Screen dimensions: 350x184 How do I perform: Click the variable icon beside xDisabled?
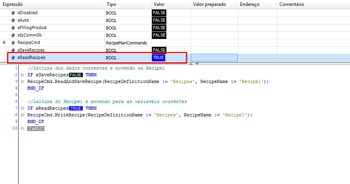tap(13, 13)
